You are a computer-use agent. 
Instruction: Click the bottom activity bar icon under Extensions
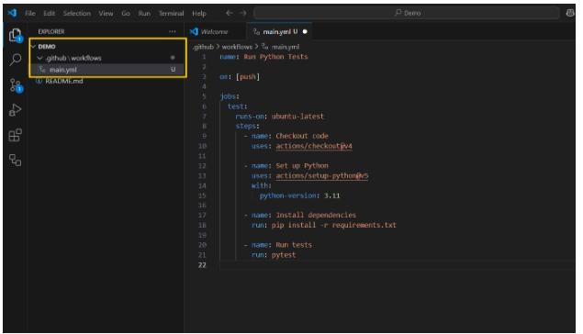16,161
